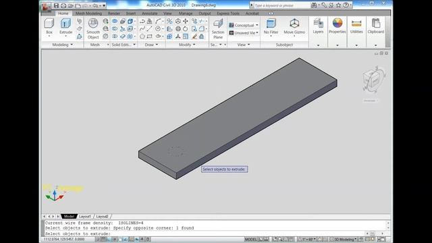Open the Output ribbon tab
The width and height of the screenshot is (432, 243).
point(205,13)
